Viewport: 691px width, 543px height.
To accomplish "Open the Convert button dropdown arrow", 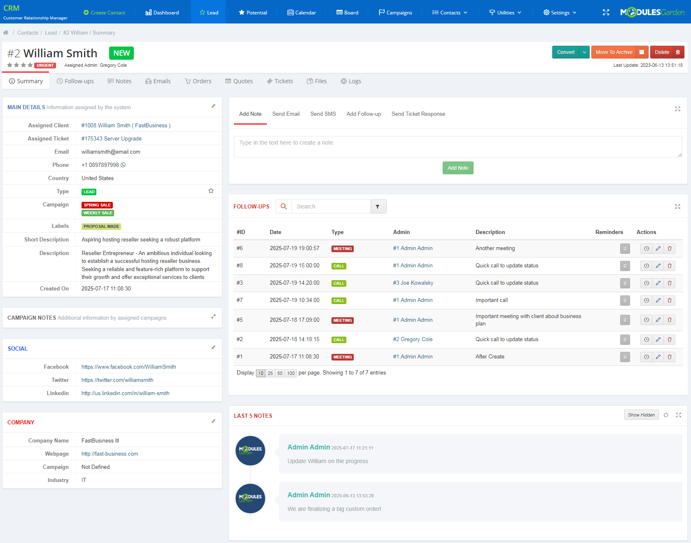I will pos(584,52).
